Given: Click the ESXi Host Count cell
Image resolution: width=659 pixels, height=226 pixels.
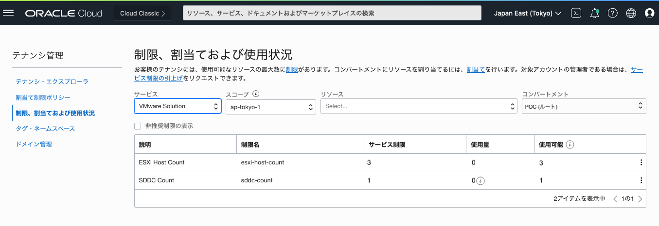Looking at the screenshot, I should click(162, 162).
